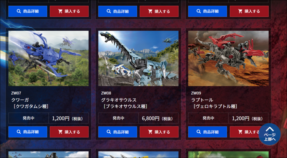Click the cart icon in ZW08 購入する button
Image resolution: width=287 pixels, height=158 pixels.
pos(150,132)
